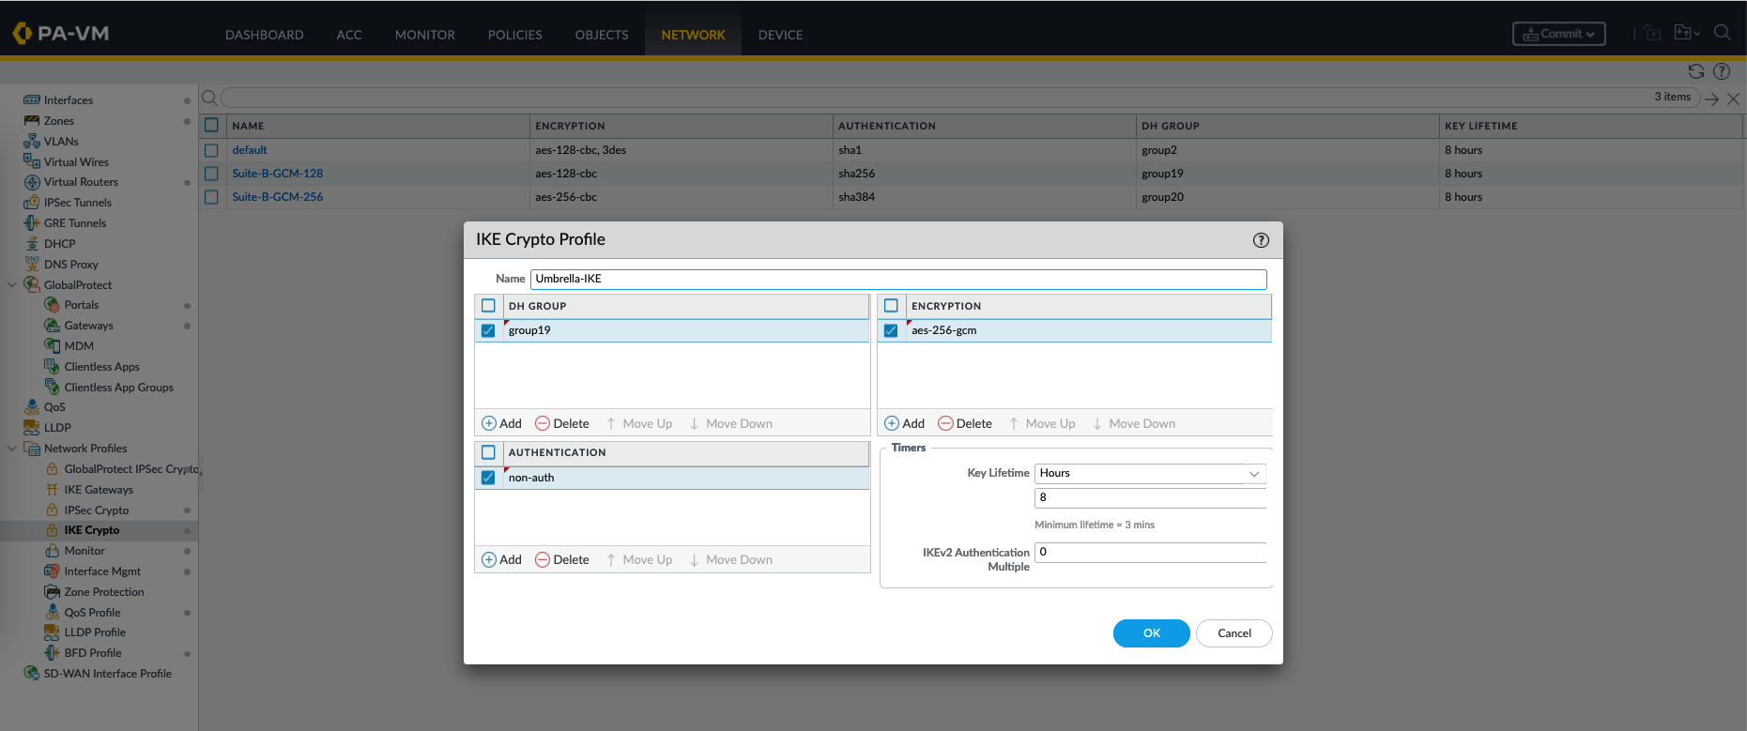The image size is (1747, 731).
Task: Click the help icon in IKE Crypto Profile dialog
Action: [1261, 240]
